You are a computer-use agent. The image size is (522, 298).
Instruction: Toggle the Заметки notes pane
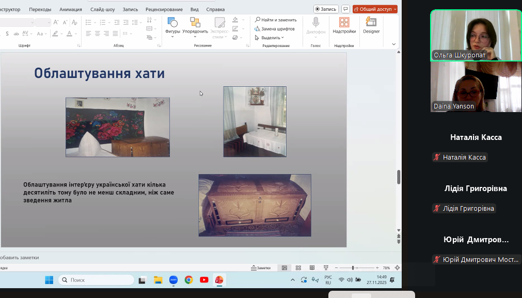(261, 268)
